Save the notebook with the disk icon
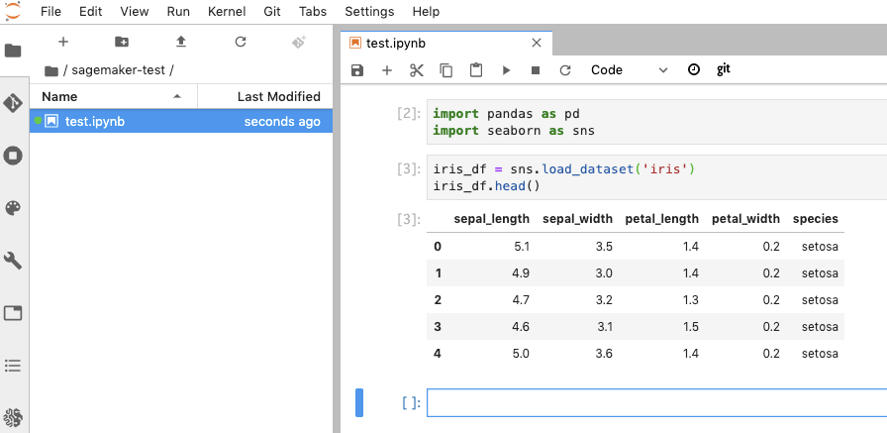887x433 pixels. [x=357, y=70]
